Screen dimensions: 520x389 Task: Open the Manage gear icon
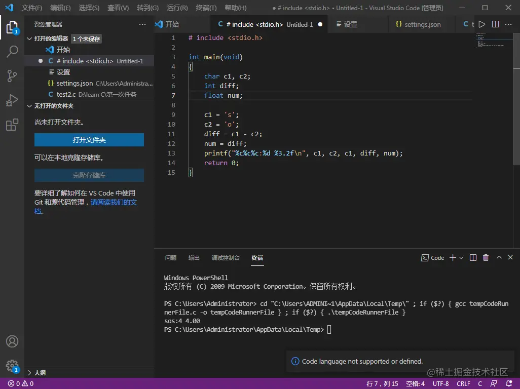(12, 366)
